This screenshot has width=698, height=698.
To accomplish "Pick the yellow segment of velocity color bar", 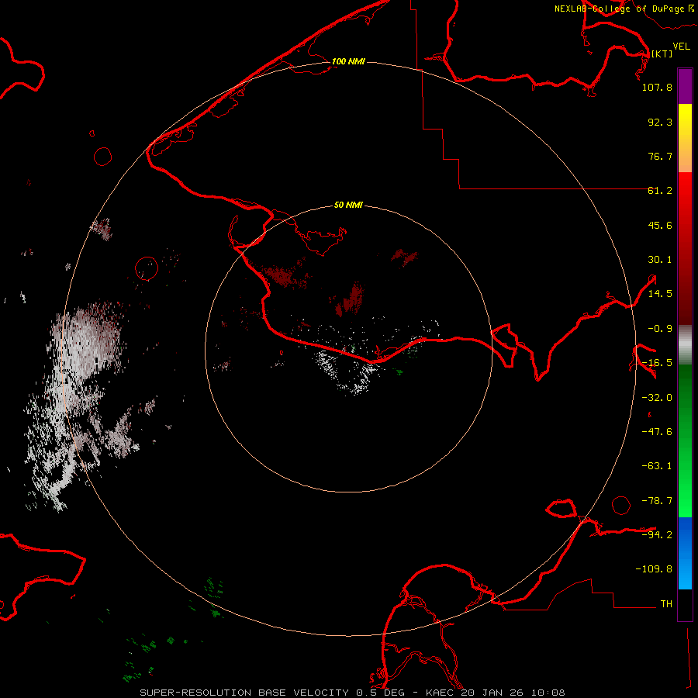I will click(x=685, y=138).
